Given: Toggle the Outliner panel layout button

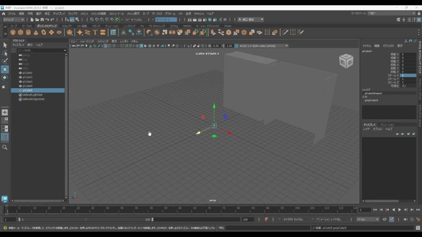Looking at the screenshot, I should 5,137.
